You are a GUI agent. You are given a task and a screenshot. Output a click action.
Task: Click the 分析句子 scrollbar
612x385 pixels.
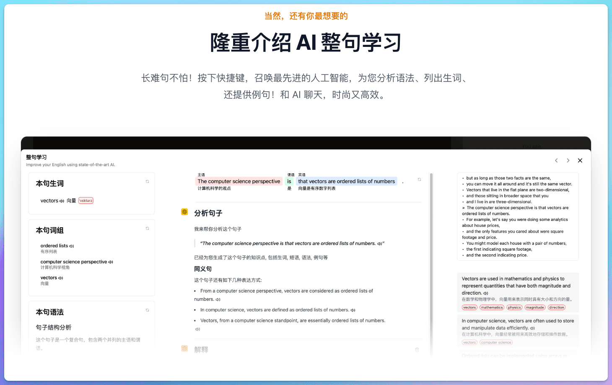(x=431, y=264)
